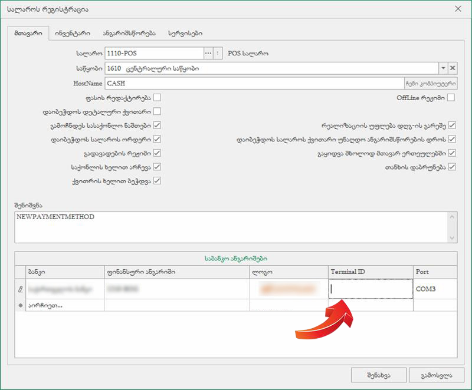
Task: Click the გამოსვლა button to exit
Action: point(437,375)
